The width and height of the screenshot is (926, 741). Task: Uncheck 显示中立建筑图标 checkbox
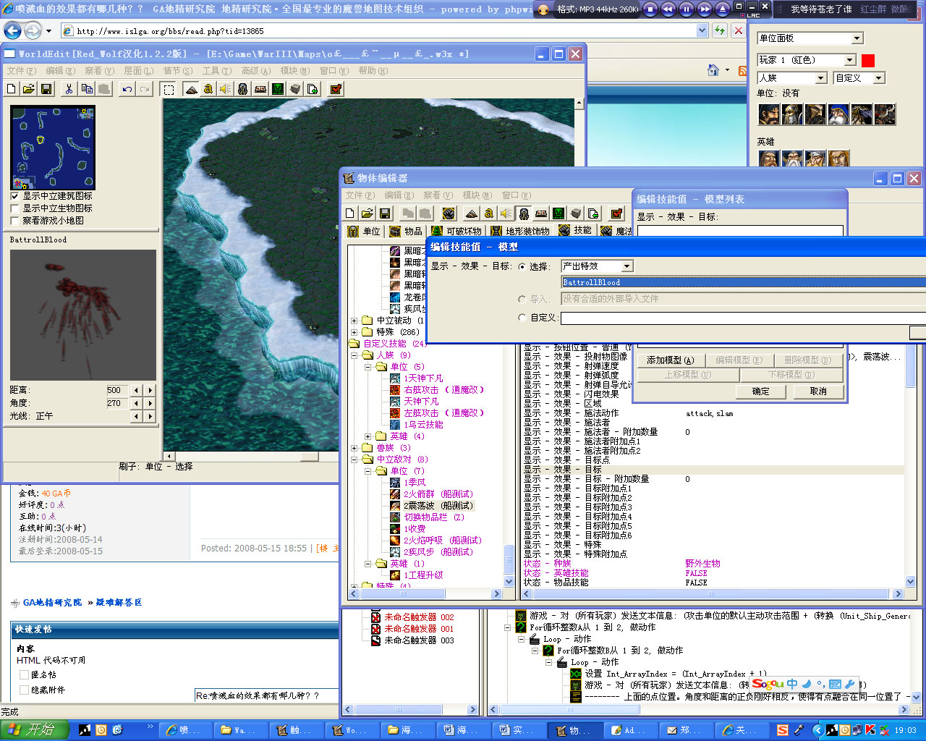tap(14, 196)
